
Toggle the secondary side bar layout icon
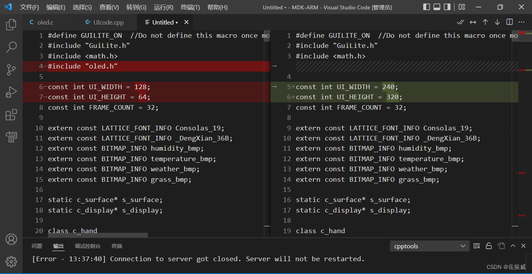447,7
